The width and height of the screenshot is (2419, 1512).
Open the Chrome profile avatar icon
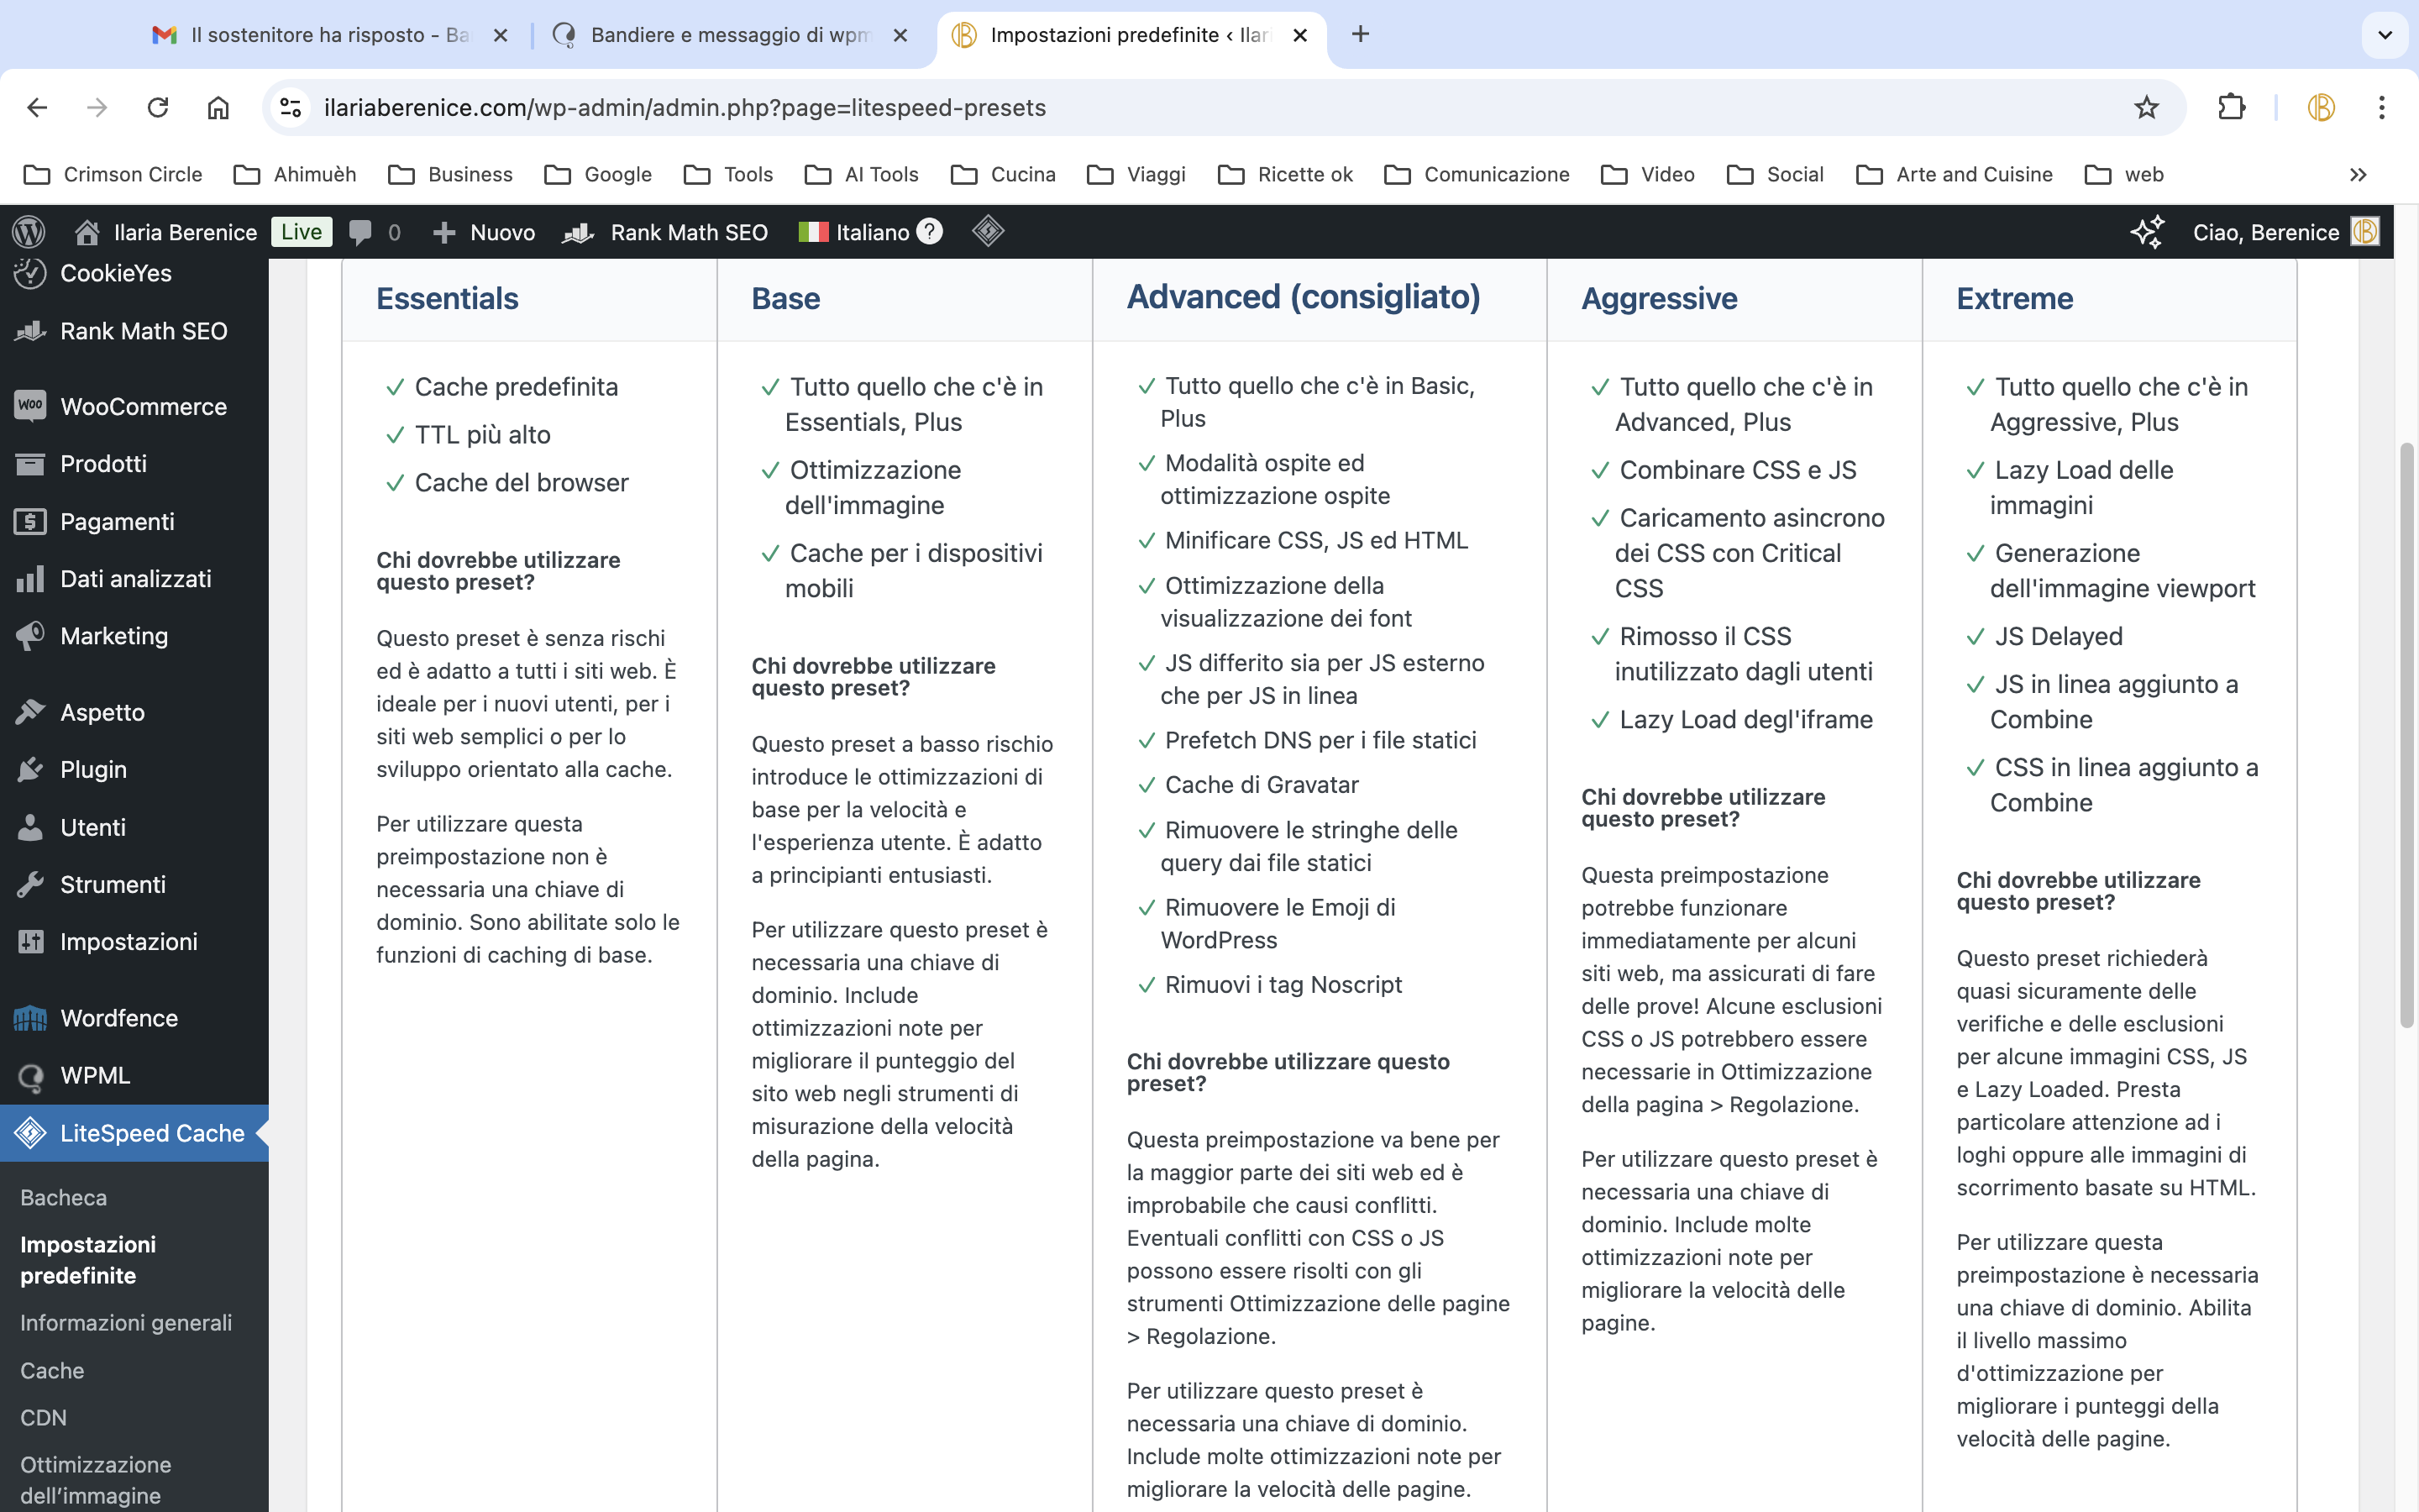pyautogui.click(x=2320, y=107)
